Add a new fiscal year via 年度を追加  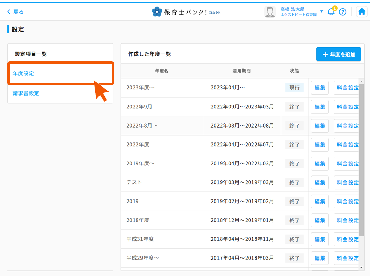[338, 54]
